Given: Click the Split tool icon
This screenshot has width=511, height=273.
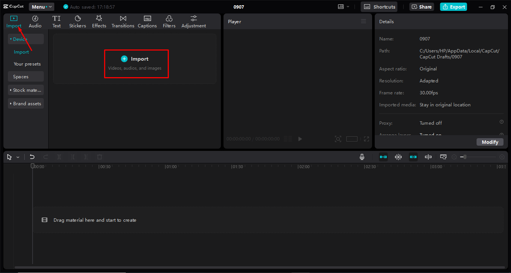Looking at the screenshot, I should [59, 157].
